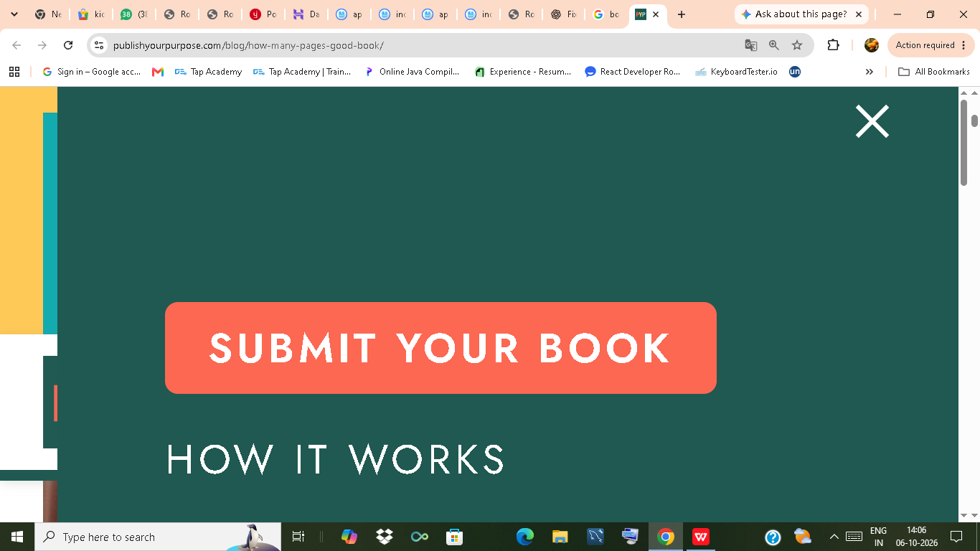Open the WPS Office taskbar icon

pyautogui.click(x=701, y=537)
